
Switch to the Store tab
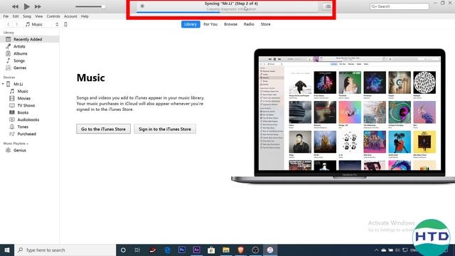pyautogui.click(x=265, y=24)
